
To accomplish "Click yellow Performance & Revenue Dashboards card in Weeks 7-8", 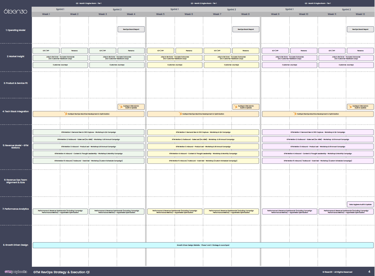I will 231,211.
